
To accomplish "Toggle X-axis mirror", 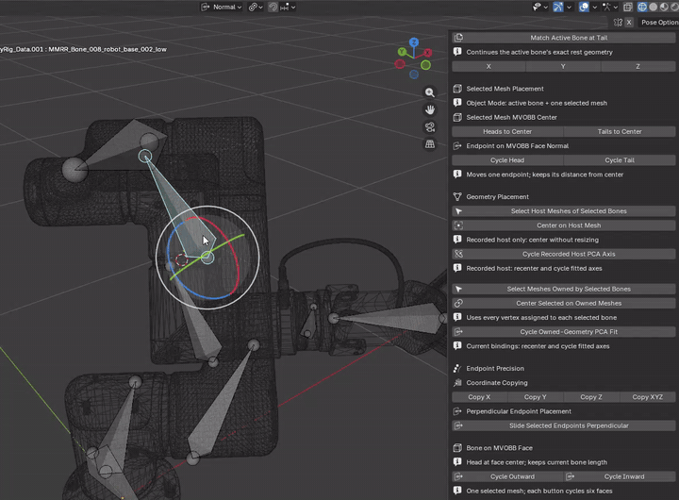I will point(629,22).
